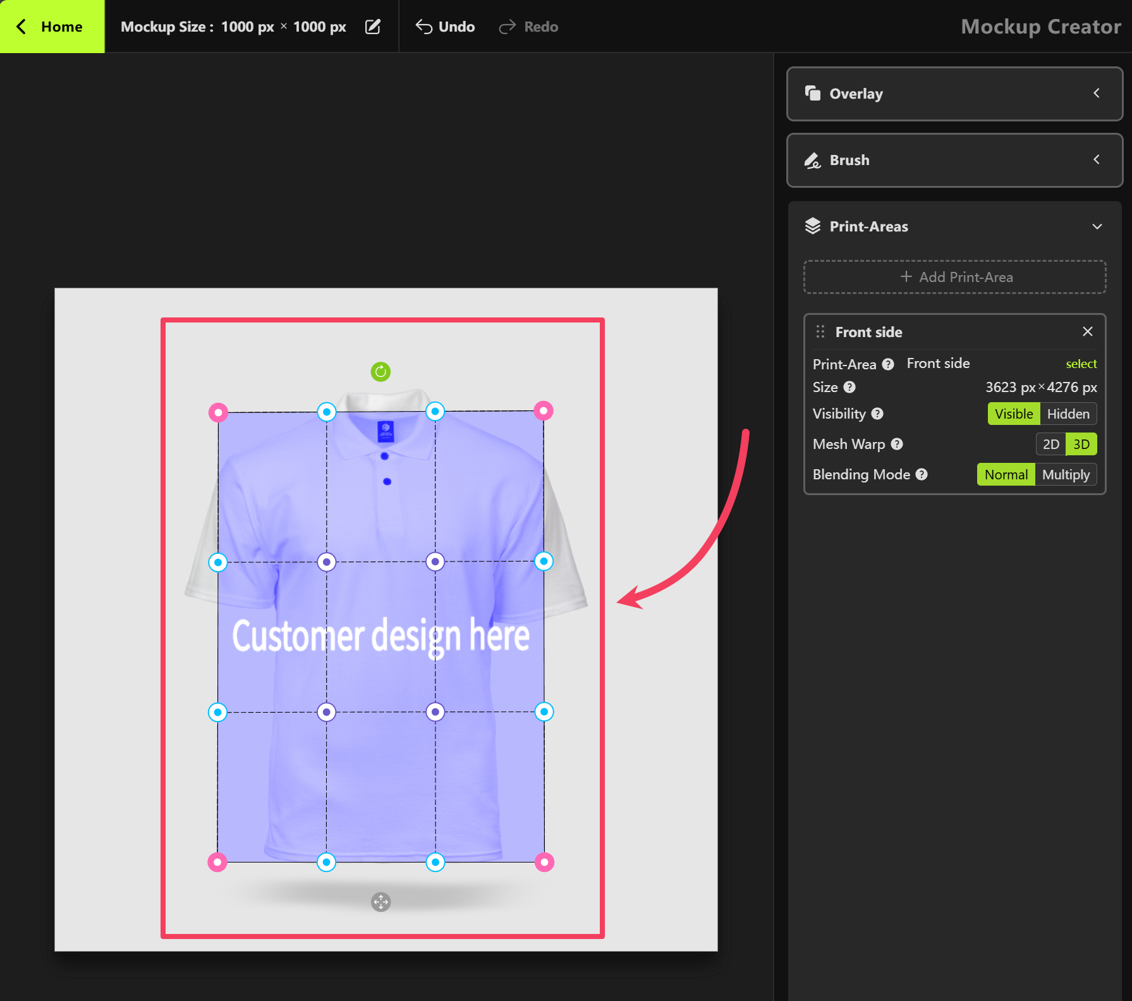The width and height of the screenshot is (1132, 1001).
Task: Open Size help question mark
Action: (x=849, y=387)
